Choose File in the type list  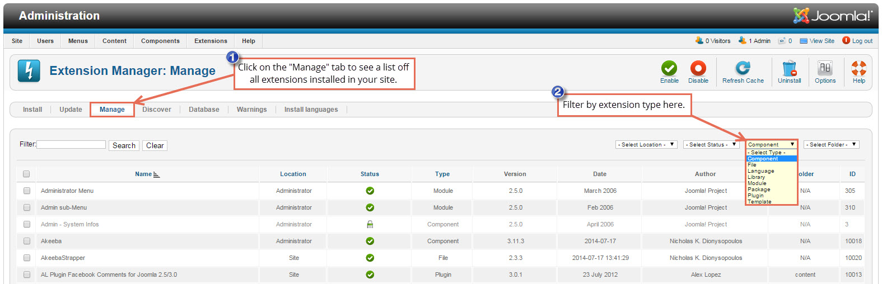771,165
